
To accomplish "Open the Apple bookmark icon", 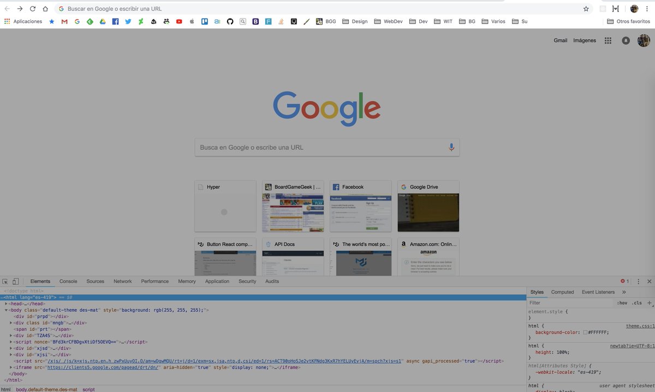I will tap(192, 22).
